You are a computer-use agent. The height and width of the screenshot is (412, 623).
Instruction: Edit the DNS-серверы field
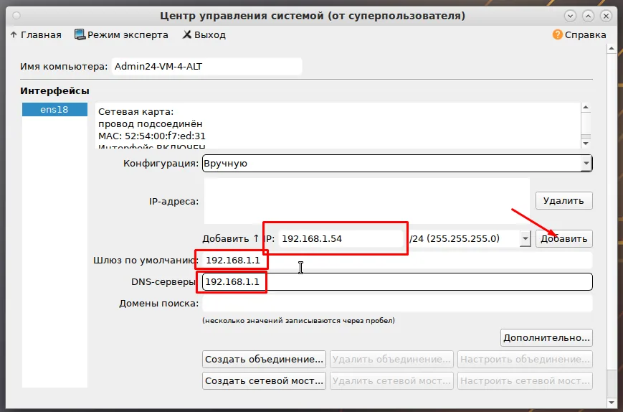pos(397,282)
